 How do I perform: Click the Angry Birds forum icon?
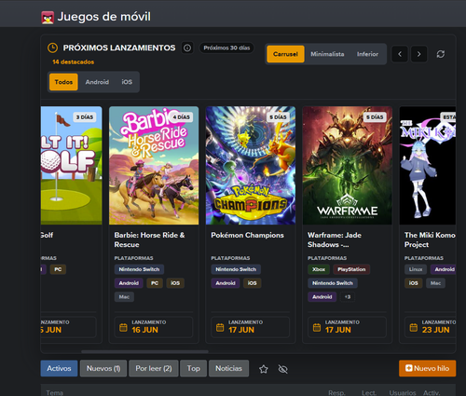point(48,18)
